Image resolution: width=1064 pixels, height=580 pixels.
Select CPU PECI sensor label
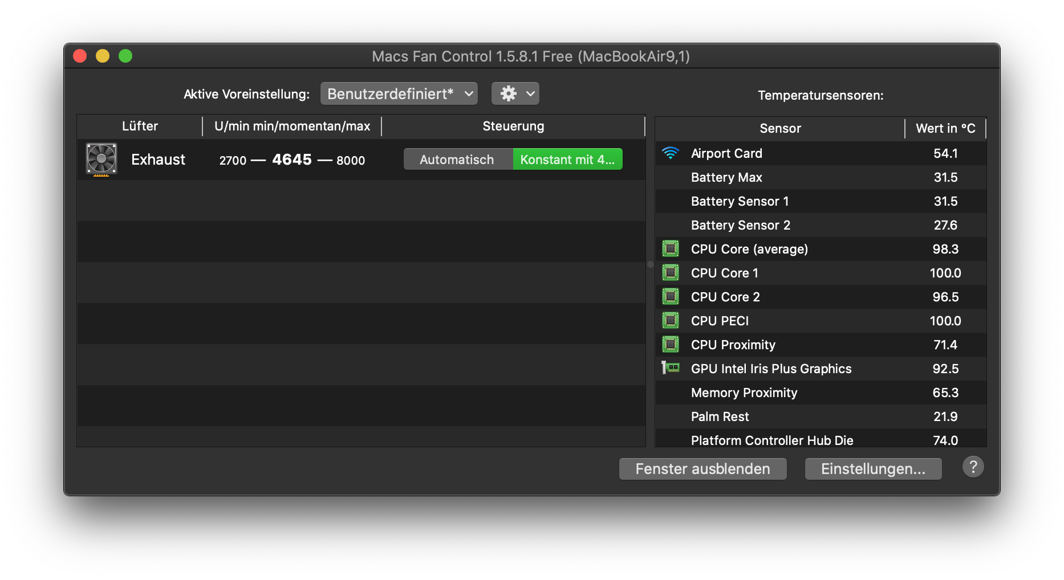[720, 321]
